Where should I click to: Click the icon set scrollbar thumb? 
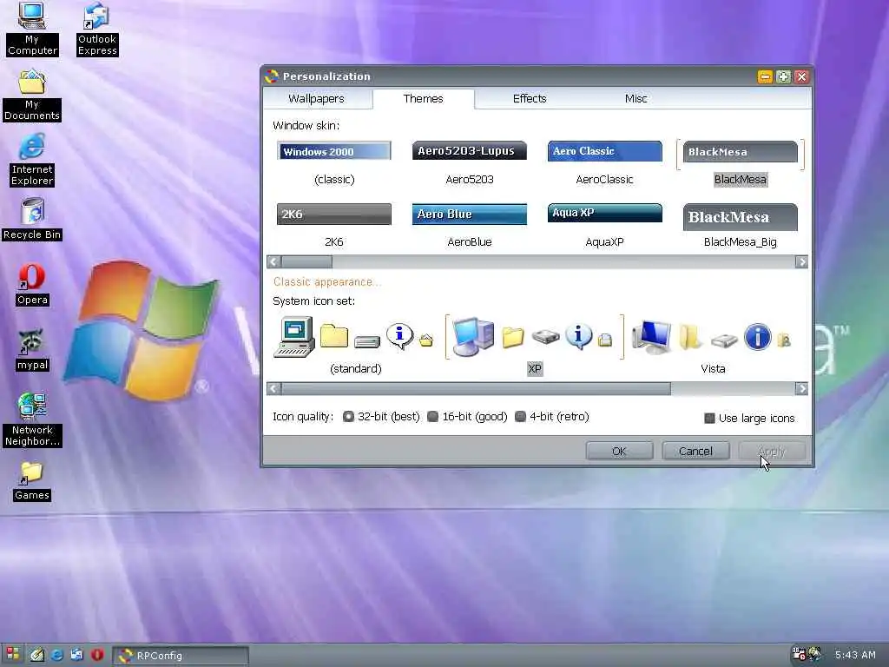pos(477,388)
